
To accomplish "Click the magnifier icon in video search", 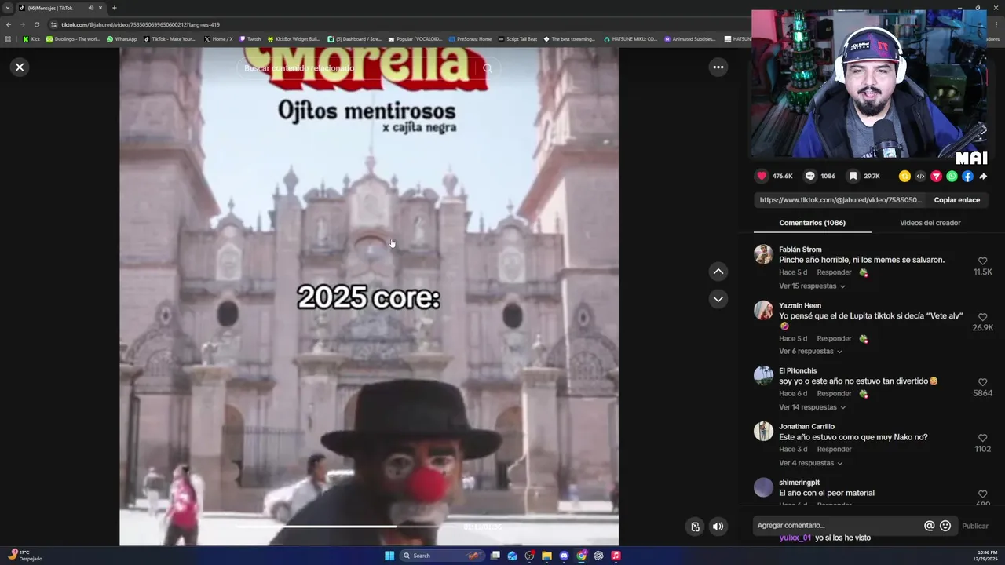I will point(488,68).
